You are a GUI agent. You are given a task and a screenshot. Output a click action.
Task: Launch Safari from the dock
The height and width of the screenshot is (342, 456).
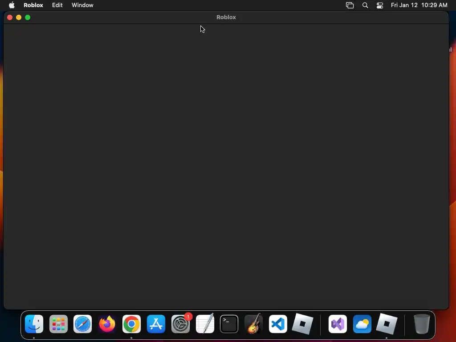(x=82, y=324)
